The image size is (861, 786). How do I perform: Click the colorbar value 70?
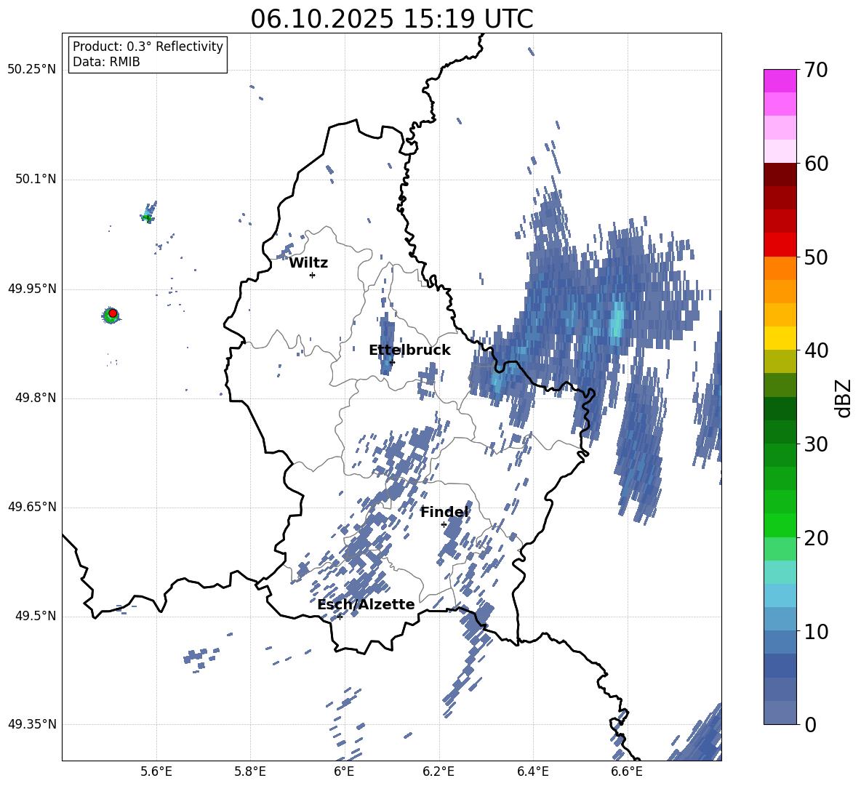pyautogui.click(x=816, y=71)
